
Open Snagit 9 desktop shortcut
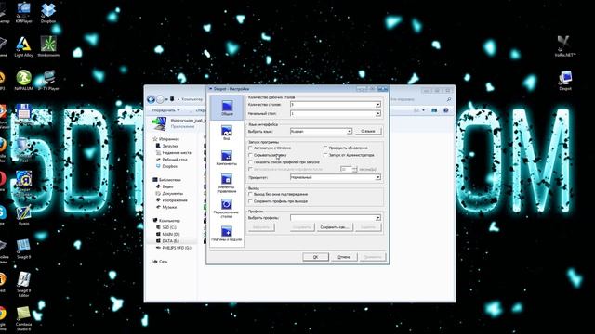pyautogui.click(x=23, y=249)
